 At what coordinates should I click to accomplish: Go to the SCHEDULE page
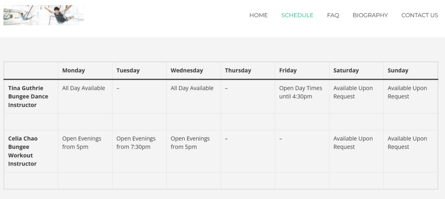(x=297, y=15)
